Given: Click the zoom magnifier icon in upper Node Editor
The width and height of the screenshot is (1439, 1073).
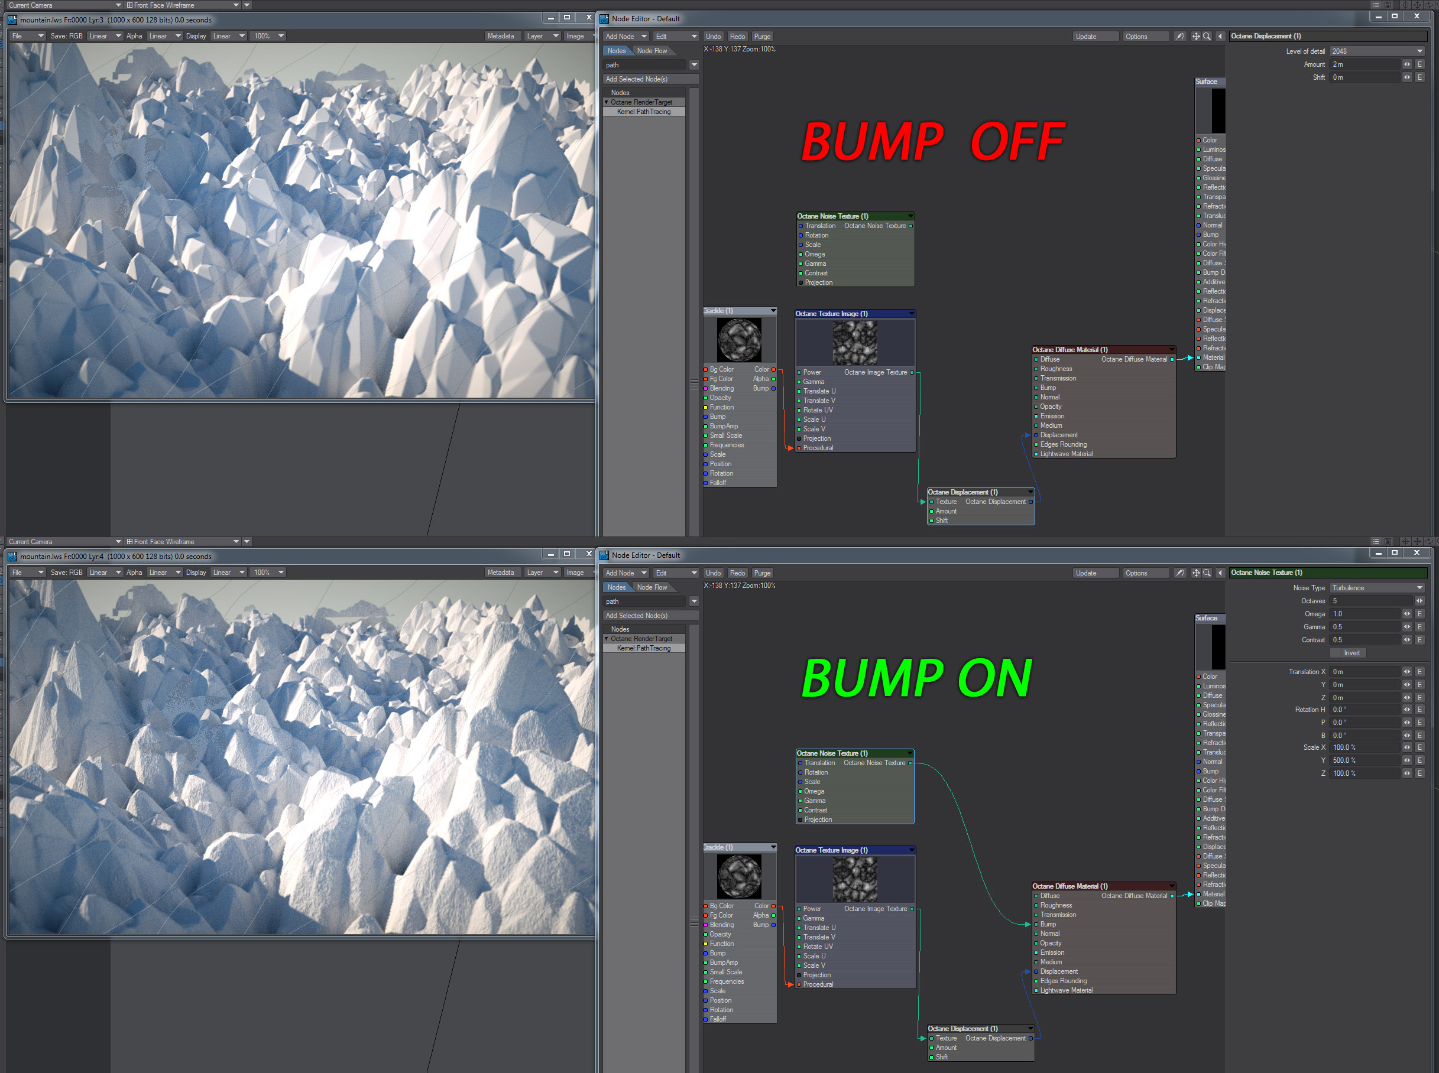Looking at the screenshot, I should pos(1207,37).
